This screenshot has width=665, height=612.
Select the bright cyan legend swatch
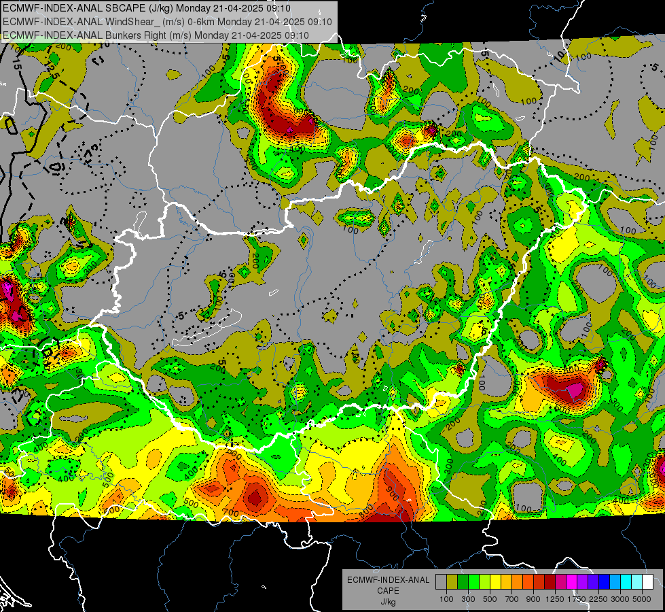626,581
